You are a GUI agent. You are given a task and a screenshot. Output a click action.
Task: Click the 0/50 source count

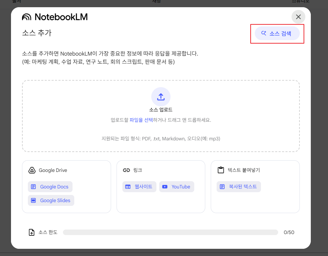tap(289, 232)
